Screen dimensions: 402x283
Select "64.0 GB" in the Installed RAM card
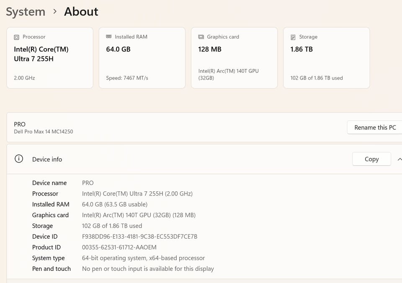[118, 49]
